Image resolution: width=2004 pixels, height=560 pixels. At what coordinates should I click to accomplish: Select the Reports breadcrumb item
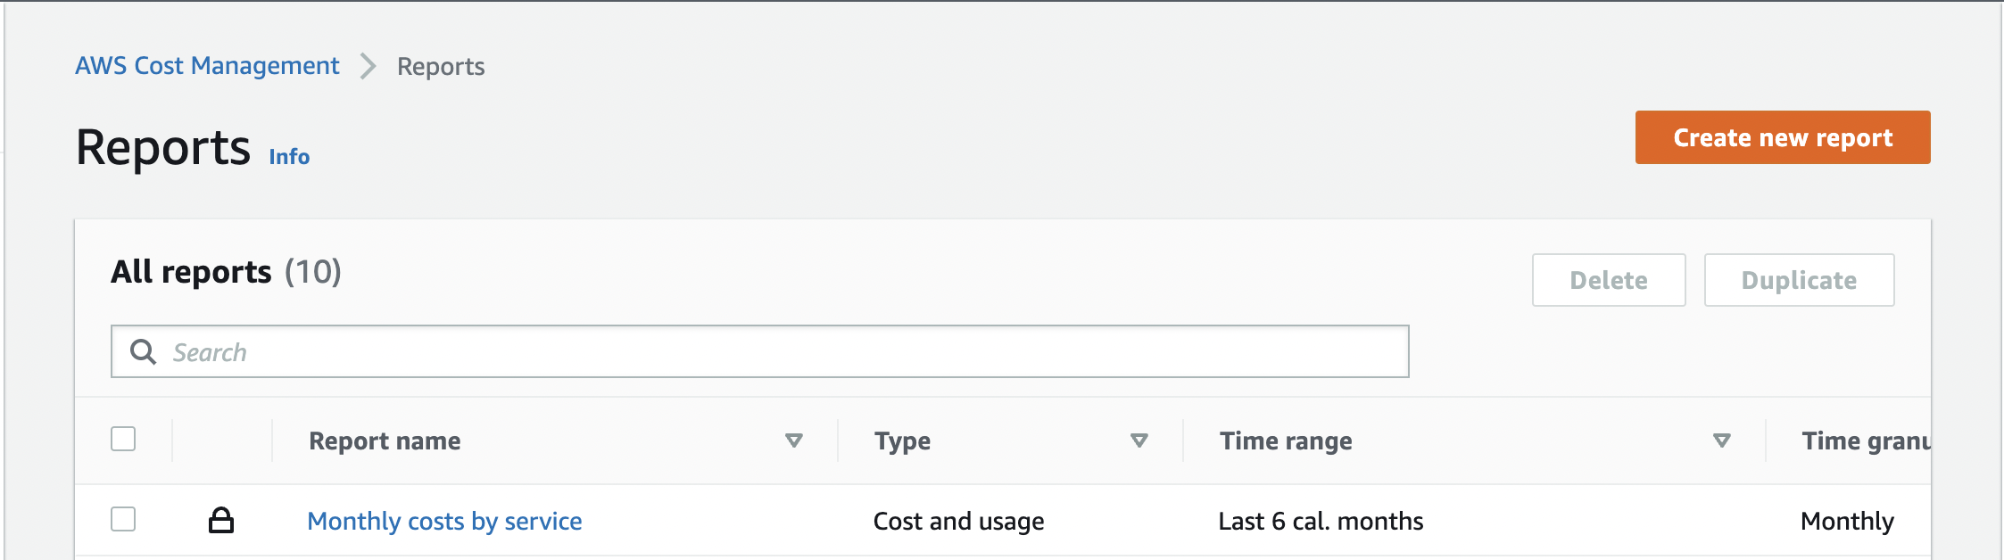coord(441,67)
